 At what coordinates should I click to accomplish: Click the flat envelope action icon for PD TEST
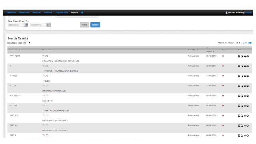[x=245, y=106]
